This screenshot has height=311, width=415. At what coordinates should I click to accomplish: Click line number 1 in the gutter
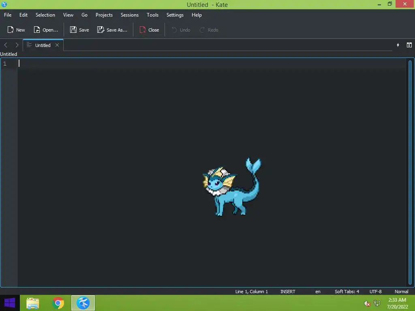tap(5, 64)
